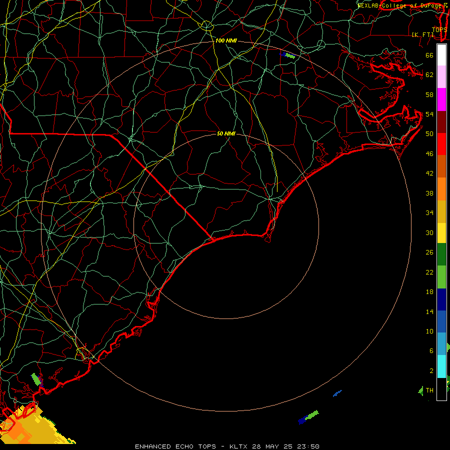
Task: Click the legend value "58"
Action: pyautogui.click(x=429, y=94)
